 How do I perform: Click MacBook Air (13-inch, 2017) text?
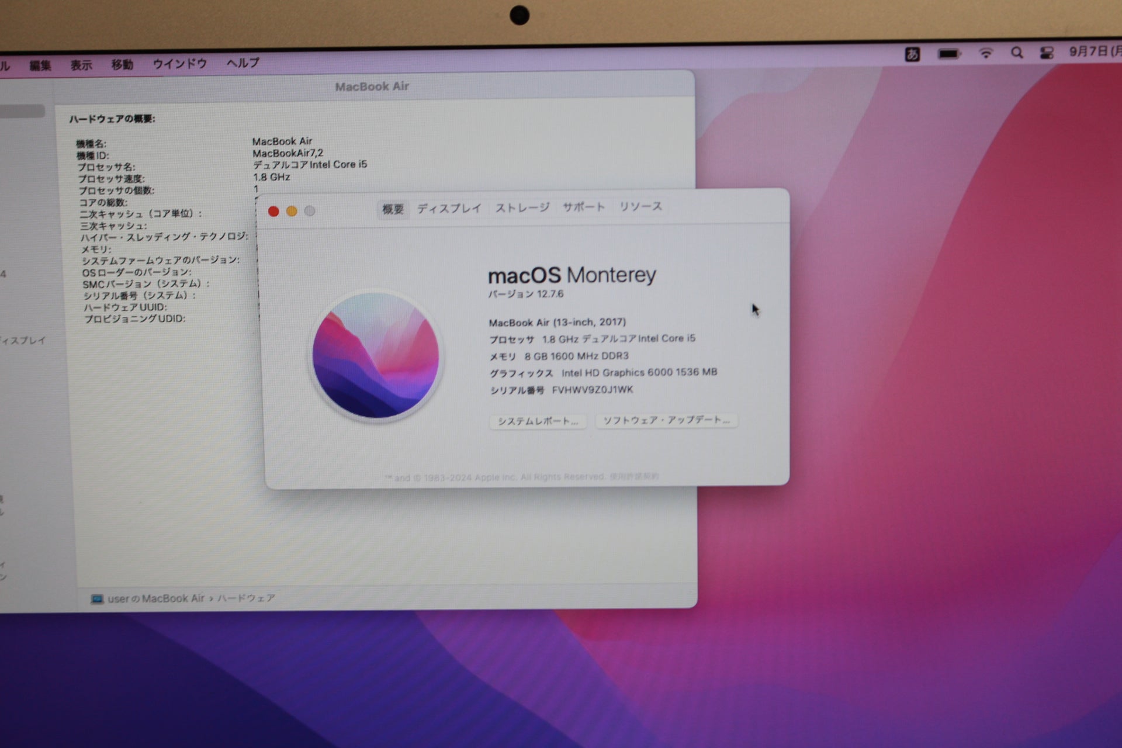click(x=557, y=322)
